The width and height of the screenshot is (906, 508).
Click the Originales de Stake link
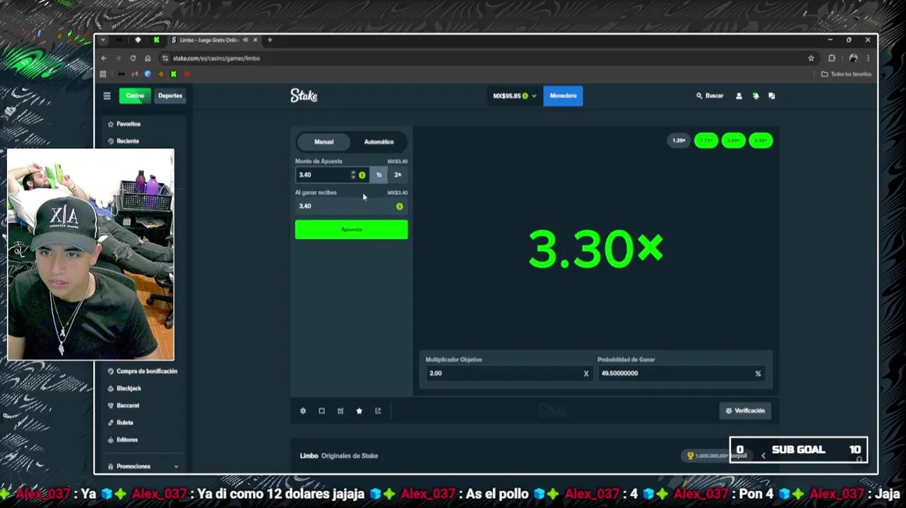tap(350, 456)
